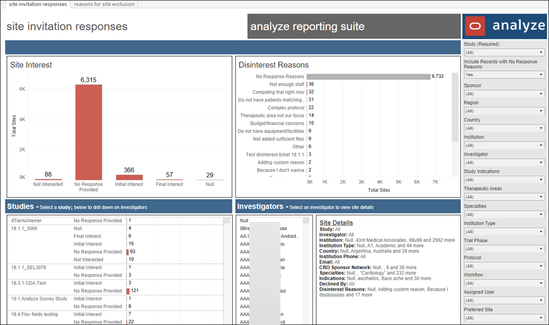The image size is (549, 325).
Task: Open the Investigator filter dropdown
Action: [x=504, y=162]
